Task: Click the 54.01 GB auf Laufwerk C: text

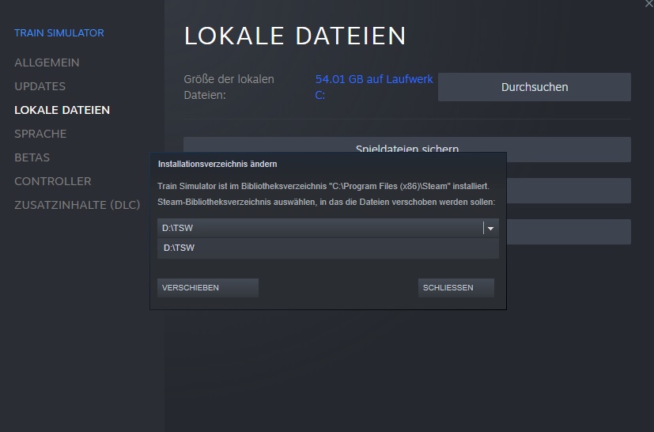Action: (x=374, y=87)
